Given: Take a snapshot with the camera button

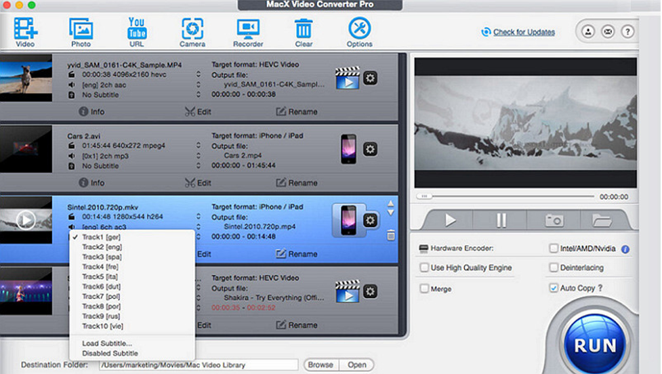Looking at the screenshot, I should click(554, 220).
